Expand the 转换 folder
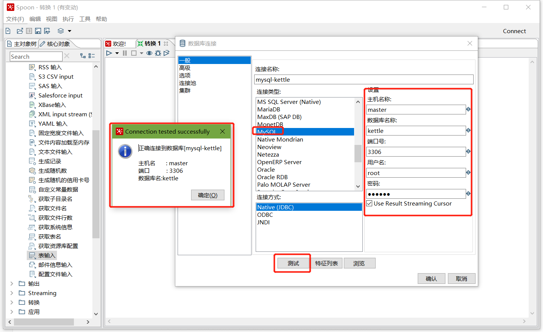 tap(12, 303)
